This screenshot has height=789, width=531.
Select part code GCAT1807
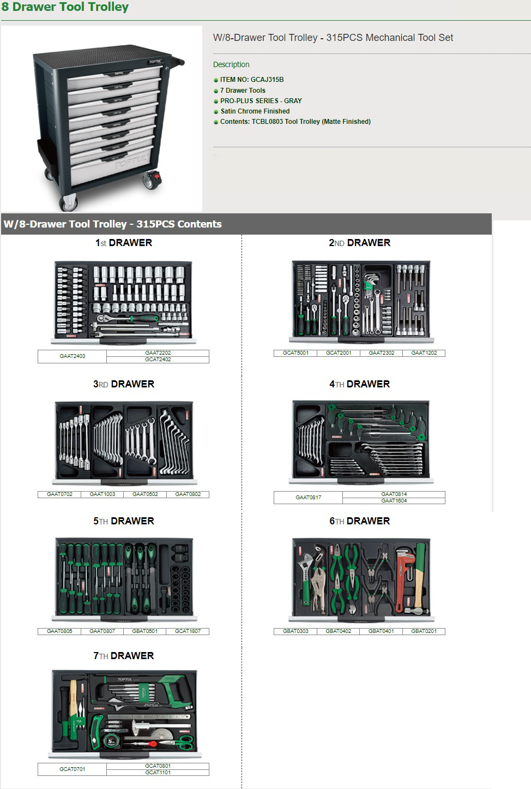pyautogui.click(x=188, y=631)
